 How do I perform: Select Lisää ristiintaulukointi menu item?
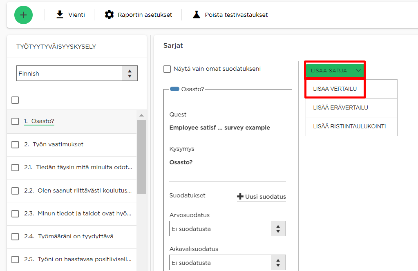(x=351, y=126)
